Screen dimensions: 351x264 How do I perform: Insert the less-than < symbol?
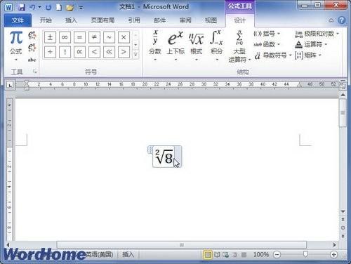(94, 52)
